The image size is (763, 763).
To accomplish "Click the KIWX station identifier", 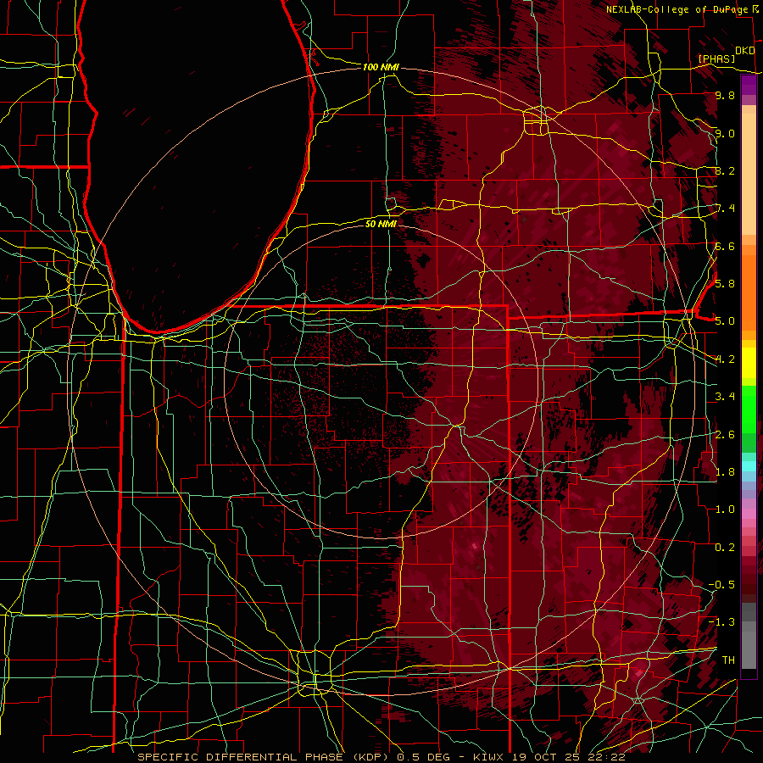I will 488,757.
